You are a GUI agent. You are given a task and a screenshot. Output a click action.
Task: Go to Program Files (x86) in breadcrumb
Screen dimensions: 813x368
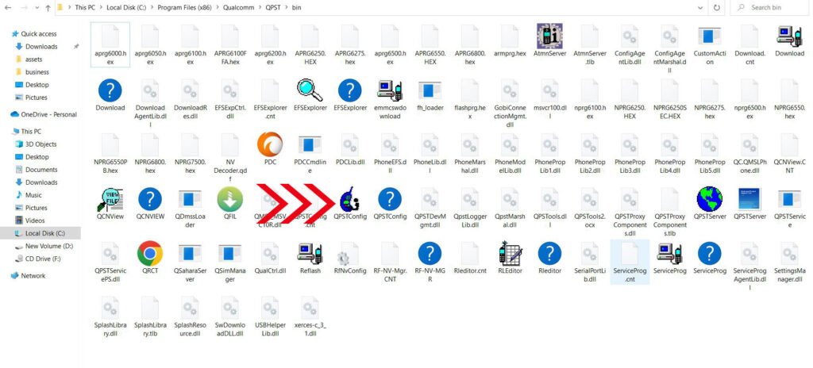(x=183, y=8)
